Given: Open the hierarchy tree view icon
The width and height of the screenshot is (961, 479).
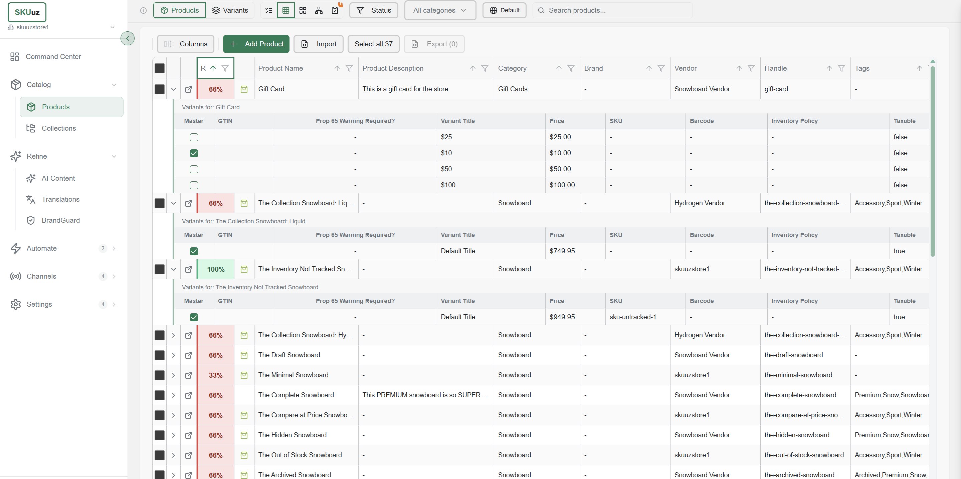Looking at the screenshot, I should pos(319,10).
